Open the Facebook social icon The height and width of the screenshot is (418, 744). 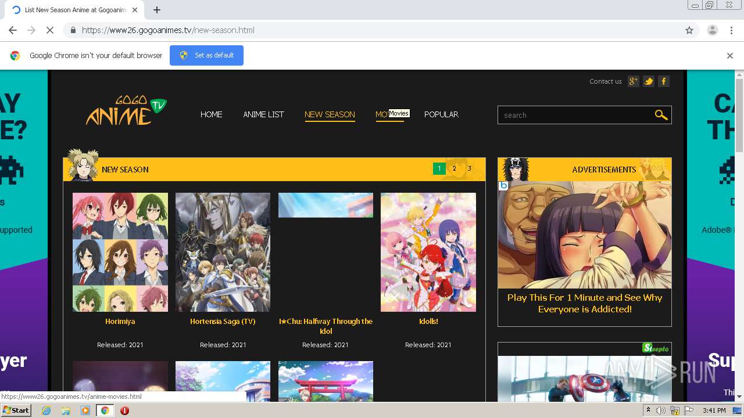(663, 81)
